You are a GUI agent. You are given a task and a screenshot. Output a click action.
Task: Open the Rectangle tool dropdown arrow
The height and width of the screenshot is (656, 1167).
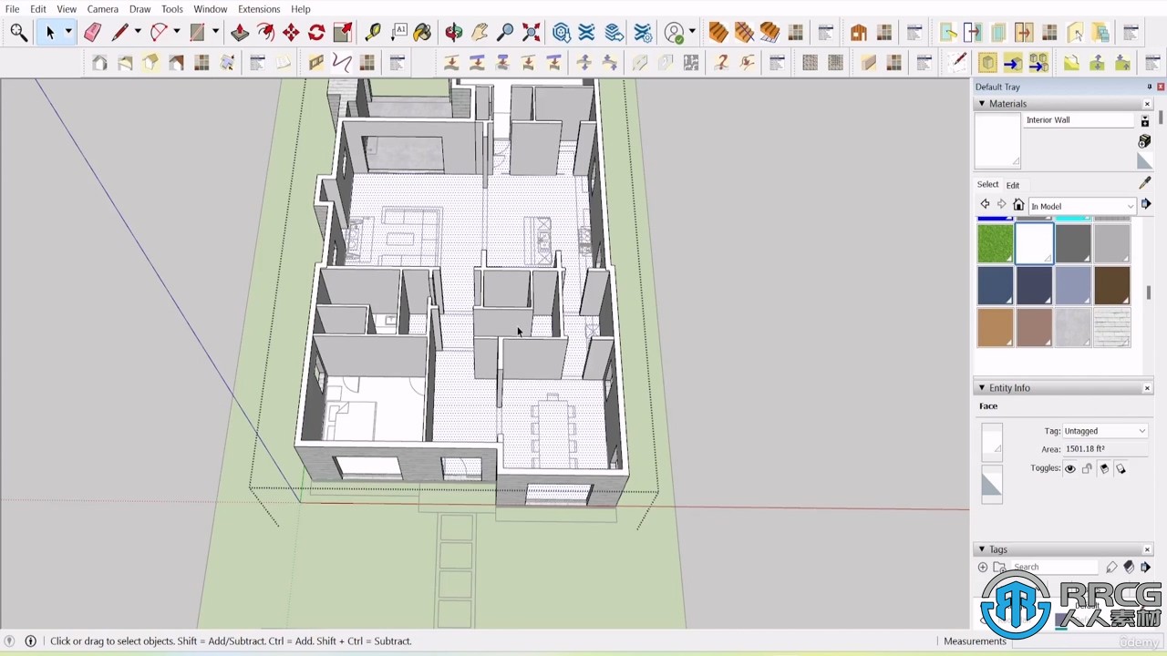[x=215, y=33]
